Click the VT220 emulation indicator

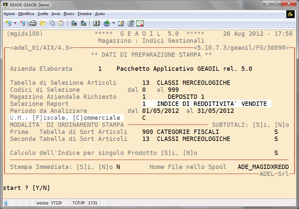[56, 203]
